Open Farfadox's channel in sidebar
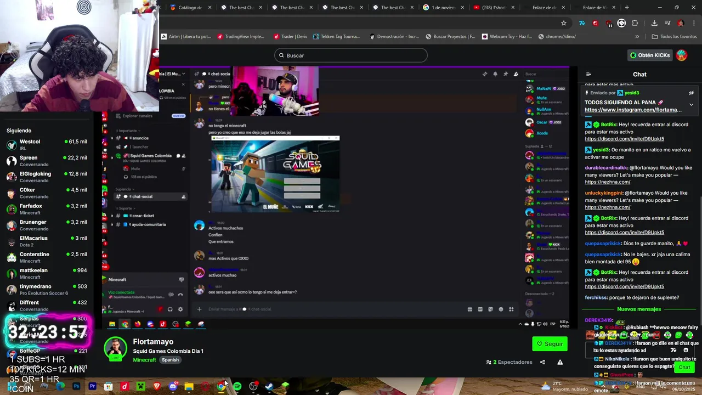The width and height of the screenshot is (702, 395). tap(47, 209)
